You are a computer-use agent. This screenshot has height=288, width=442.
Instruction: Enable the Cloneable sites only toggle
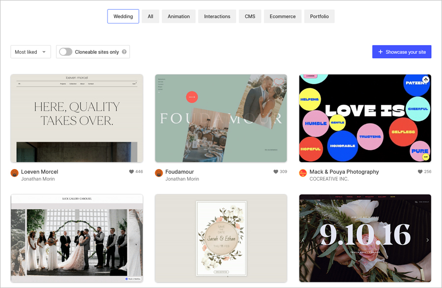(66, 52)
